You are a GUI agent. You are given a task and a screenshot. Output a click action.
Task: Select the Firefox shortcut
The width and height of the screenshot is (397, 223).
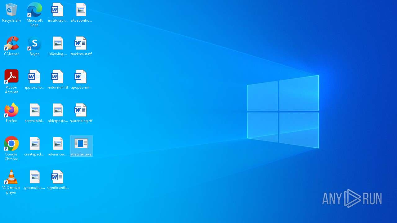[11, 113]
